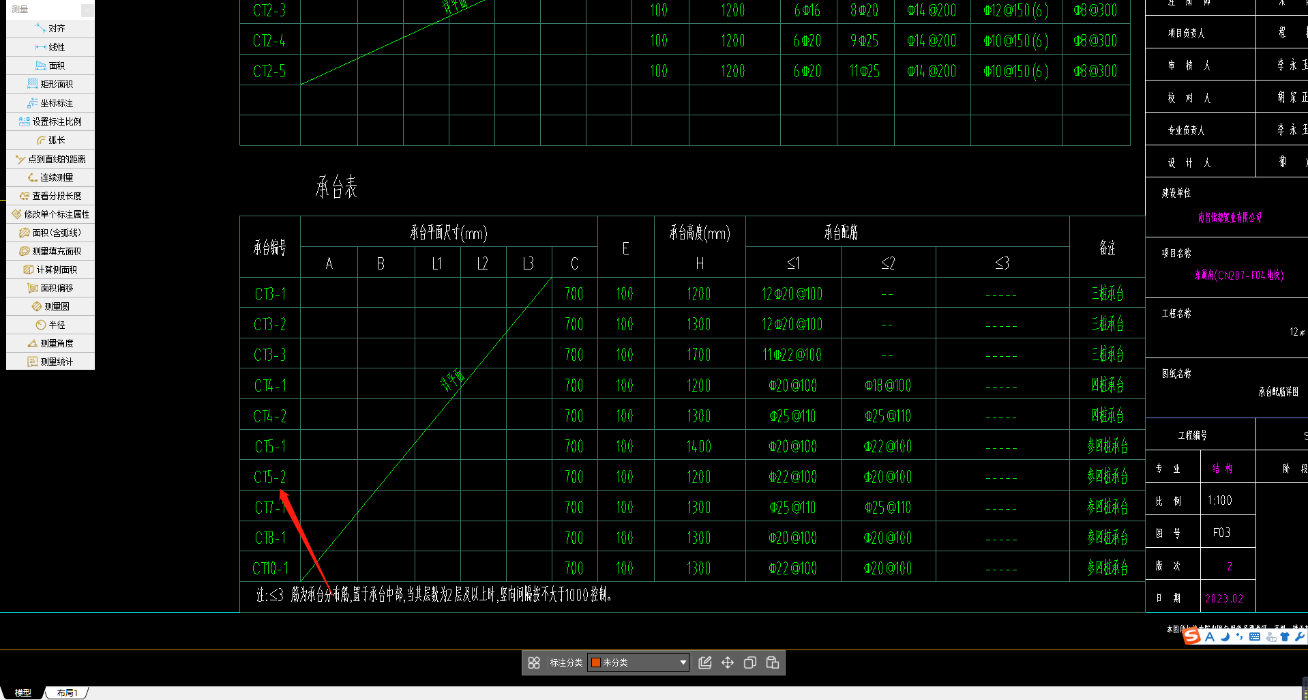The image size is (1308, 700).
Task: Switch to the 布局1 layout tab
Action: 67,692
